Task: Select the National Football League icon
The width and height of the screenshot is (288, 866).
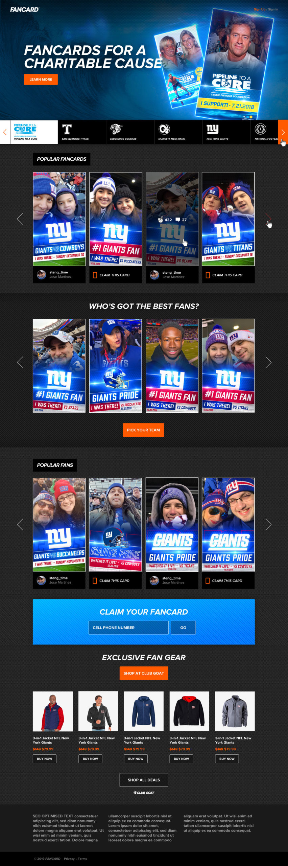Action: click(x=260, y=129)
